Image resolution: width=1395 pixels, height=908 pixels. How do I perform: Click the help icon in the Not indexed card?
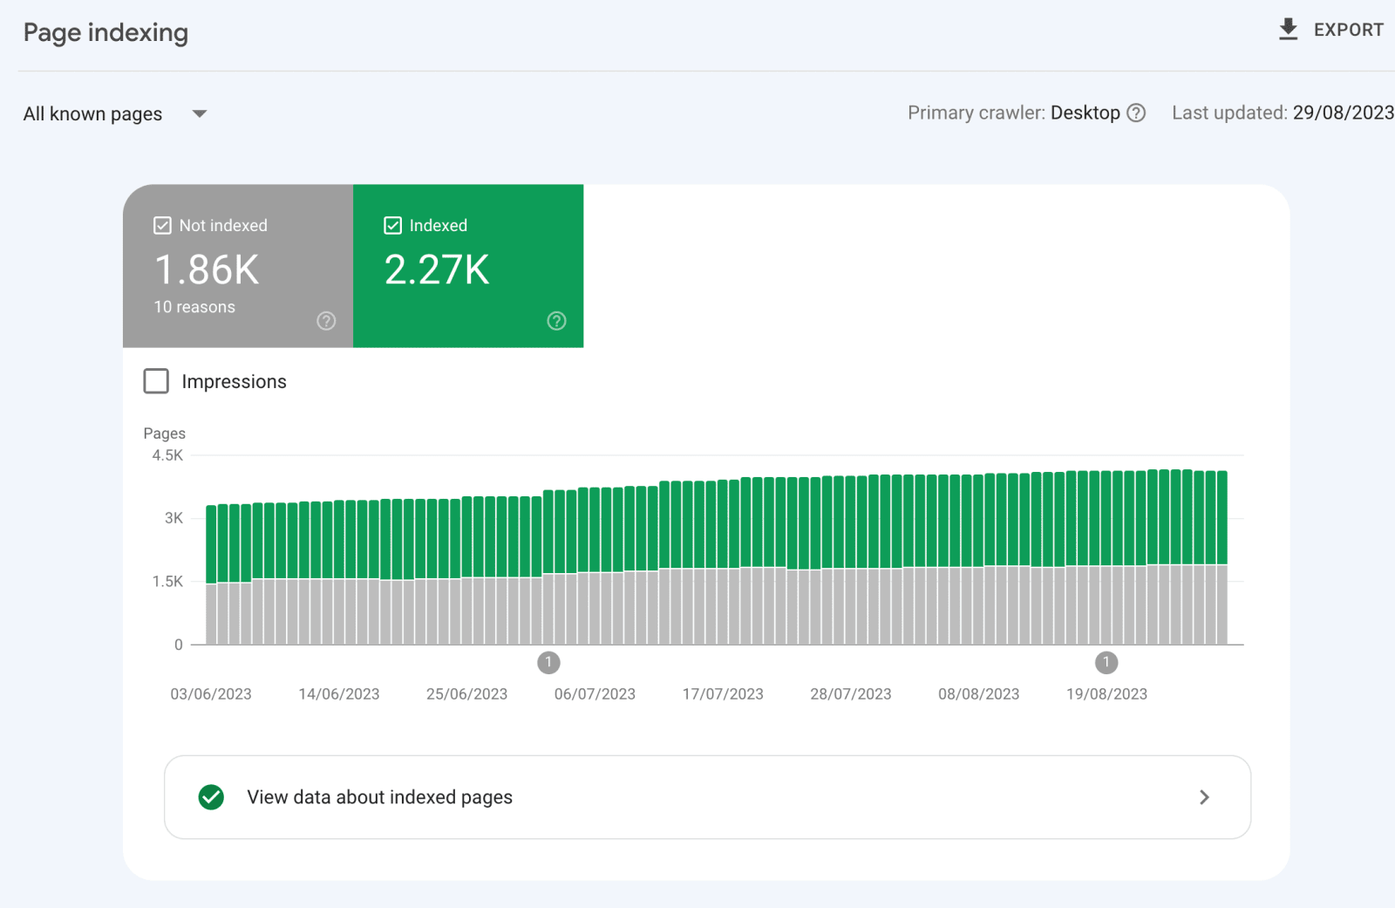point(326,321)
